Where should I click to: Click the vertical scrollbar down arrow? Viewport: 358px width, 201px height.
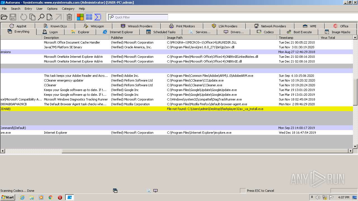point(355,146)
